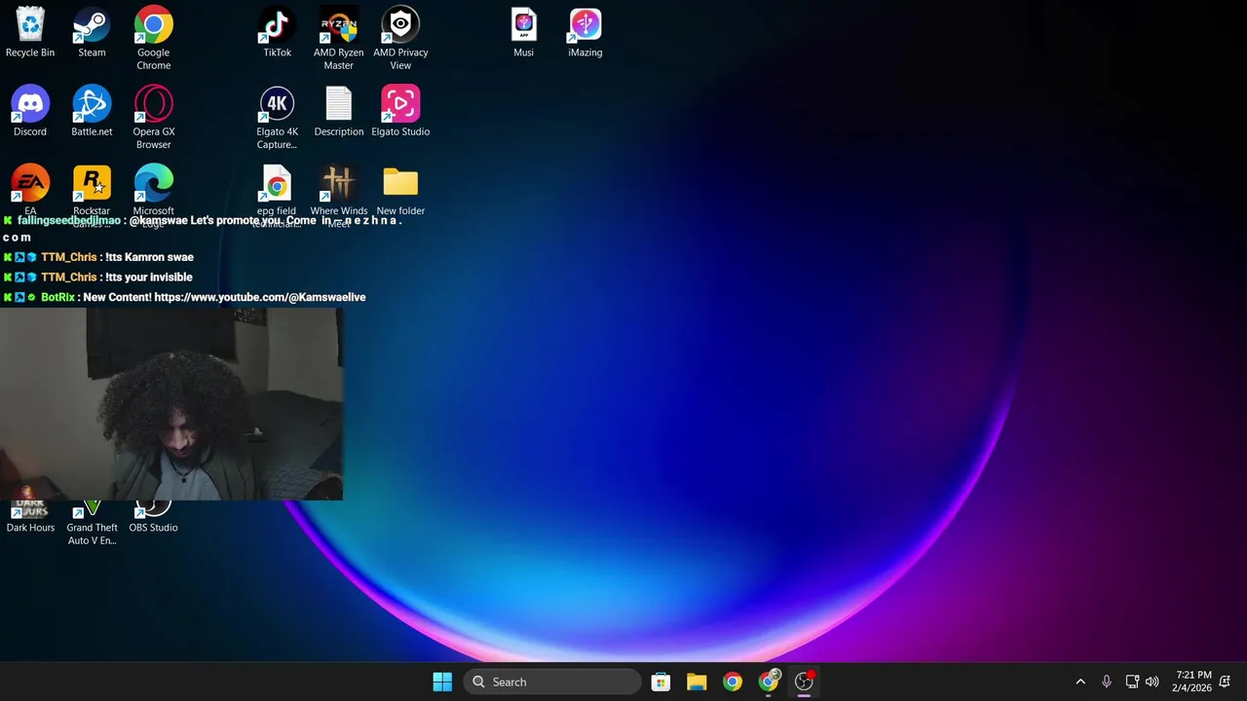This screenshot has height=701, width=1247.
Task: Click the microphone tray icon
Action: click(x=1106, y=682)
